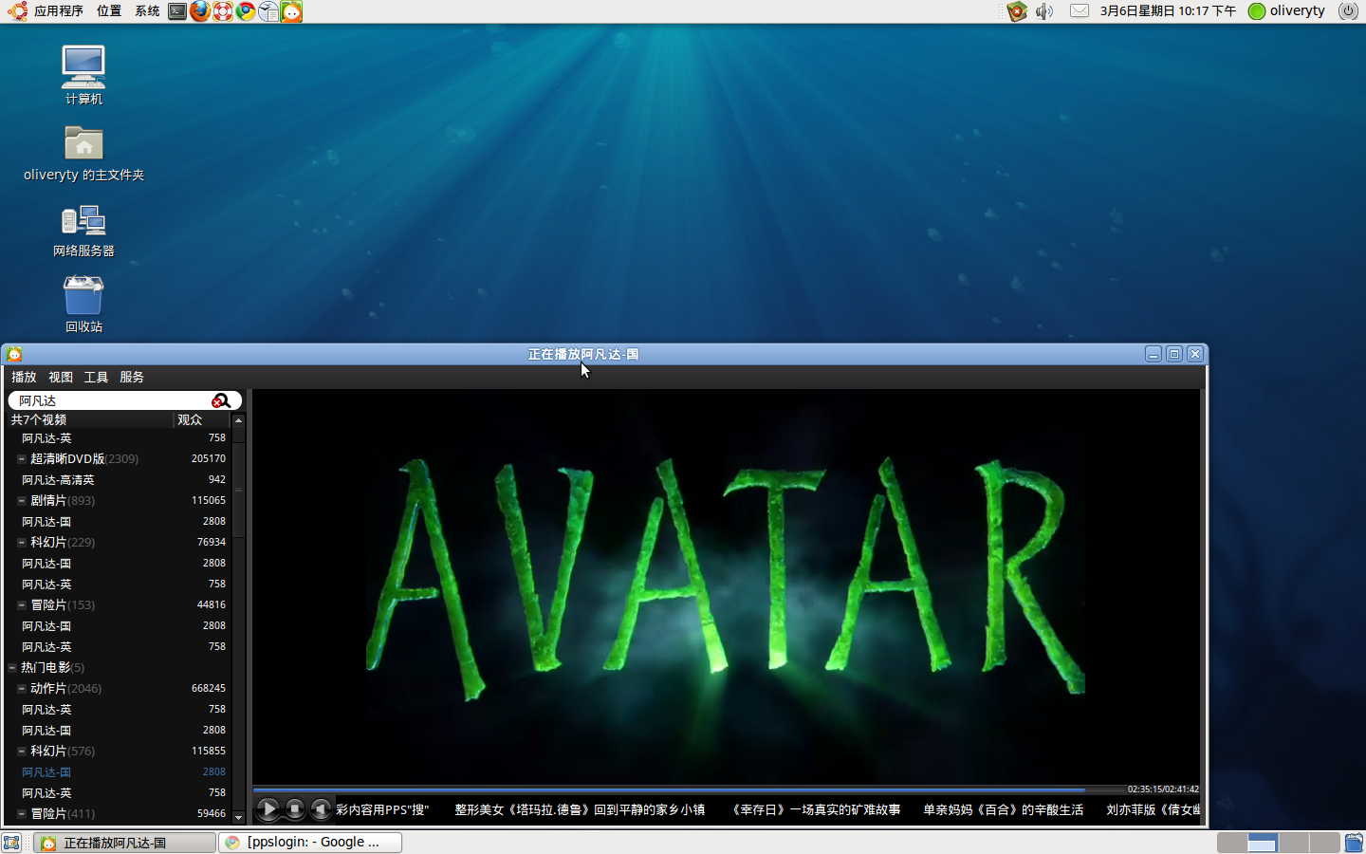Screen dimensions: 1366x854
Task: Click viewer count 205170
Action: (x=209, y=458)
